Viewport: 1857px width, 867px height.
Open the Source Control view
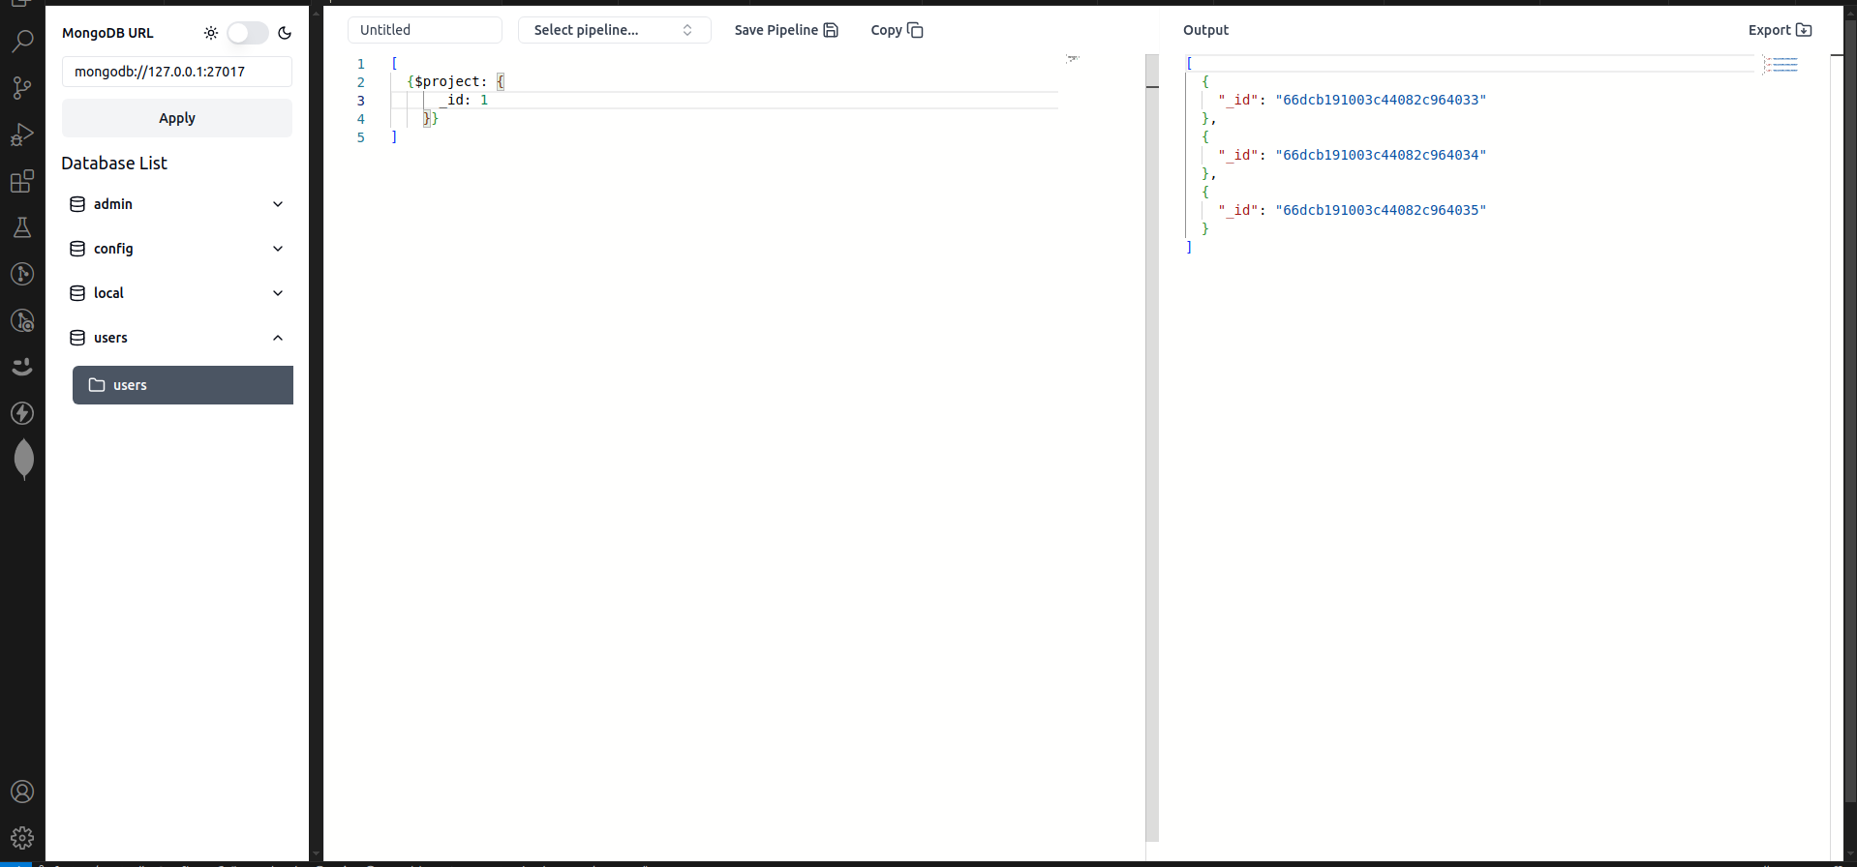tap(22, 88)
